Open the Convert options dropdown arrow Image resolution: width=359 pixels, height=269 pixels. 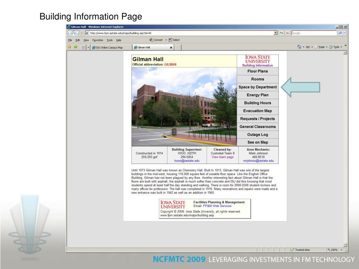coord(166,40)
